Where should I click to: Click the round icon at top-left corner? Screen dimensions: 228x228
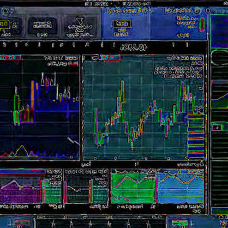pyautogui.click(x=6, y=11)
